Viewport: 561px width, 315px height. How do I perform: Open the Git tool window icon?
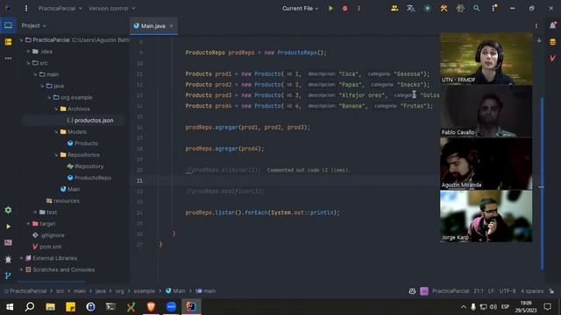point(8,276)
